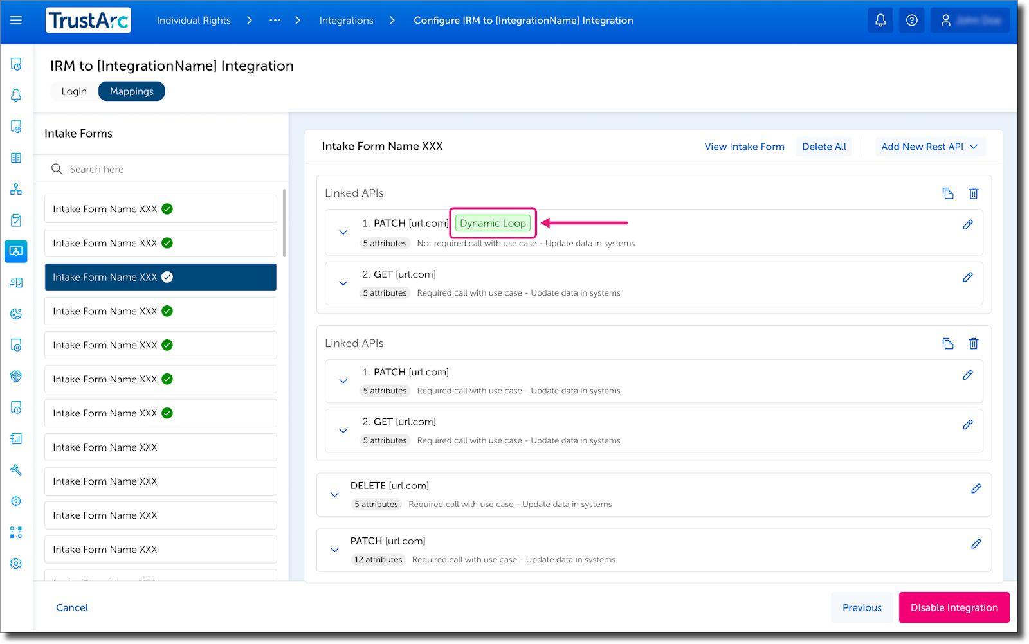This screenshot has height=644, width=1029.
Task: Click the green checkmark on the third intake form
Action: (167, 276)
